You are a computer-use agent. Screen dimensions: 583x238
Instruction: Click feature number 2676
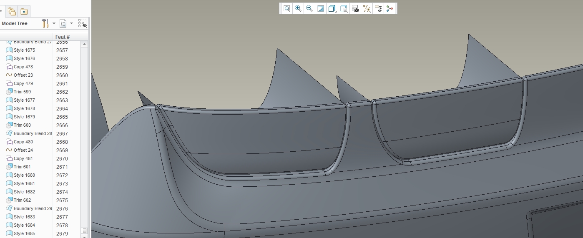click(x=62, y=209)
